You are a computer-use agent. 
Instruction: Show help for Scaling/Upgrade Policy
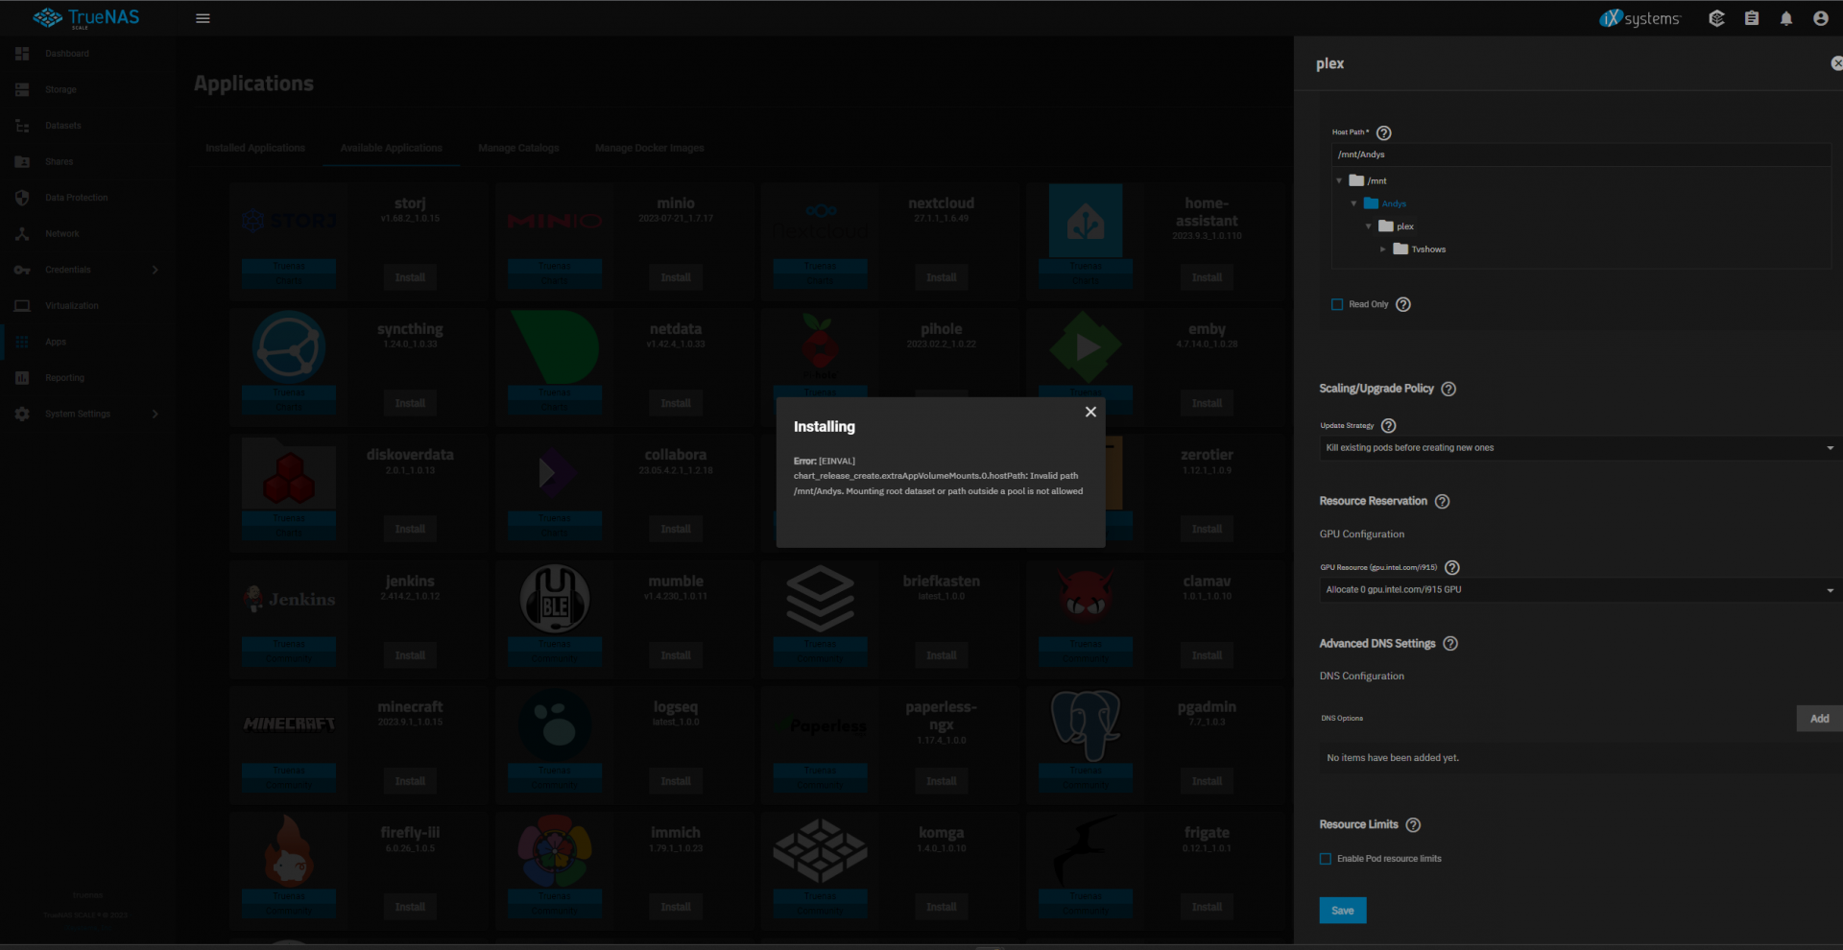[x=1448, y=389]
